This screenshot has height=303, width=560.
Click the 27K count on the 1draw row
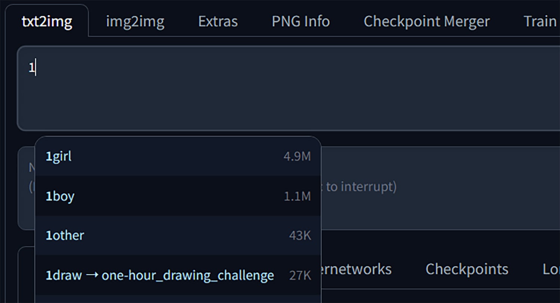(x=300, y=275)
